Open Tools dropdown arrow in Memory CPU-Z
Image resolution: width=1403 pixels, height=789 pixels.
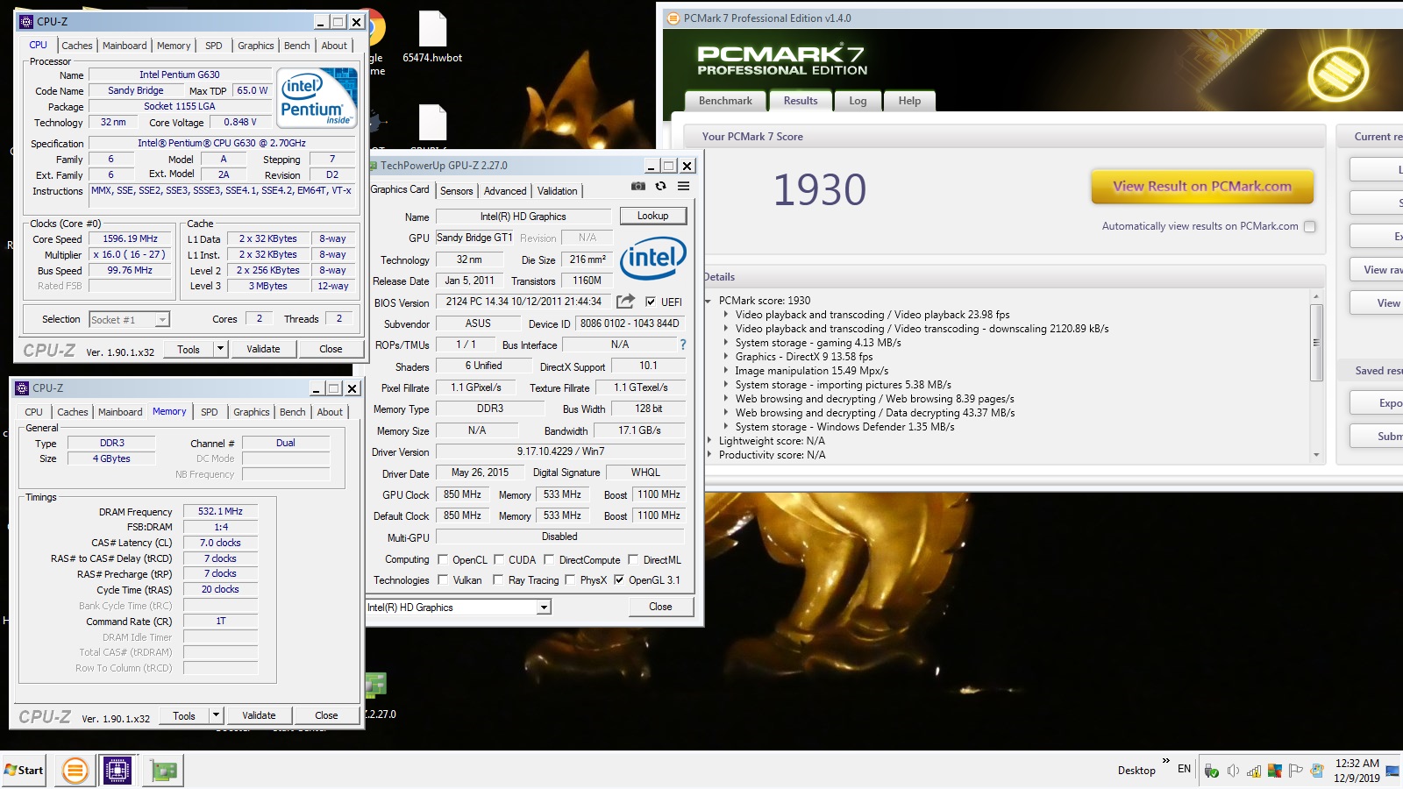coord(216,715)
